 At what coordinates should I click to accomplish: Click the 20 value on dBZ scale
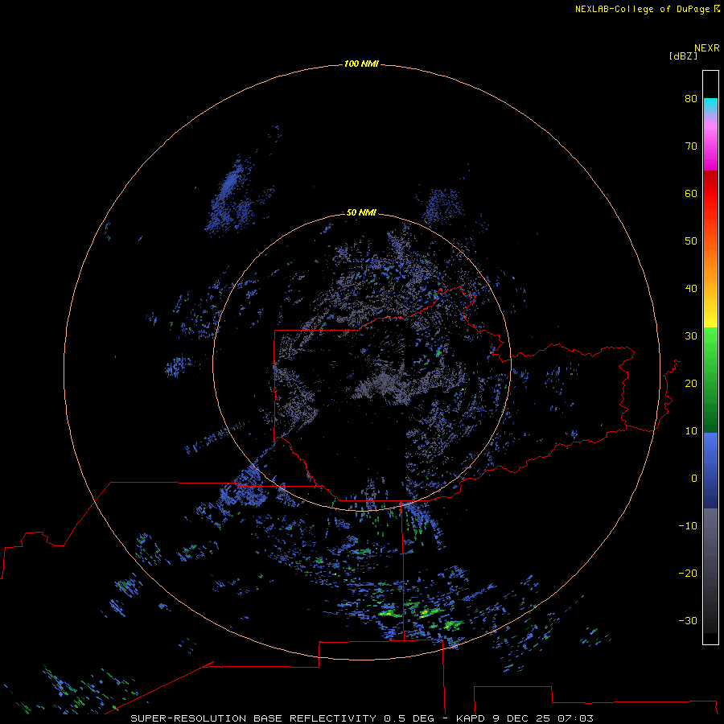(x=691, y=383)
